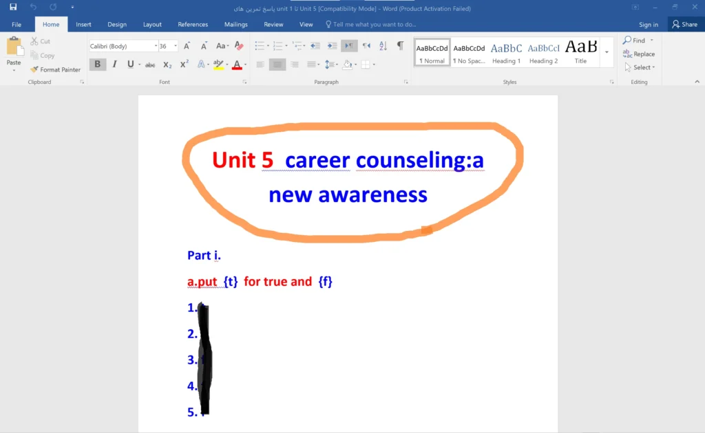Apply strikethrough to selected text

150,64
